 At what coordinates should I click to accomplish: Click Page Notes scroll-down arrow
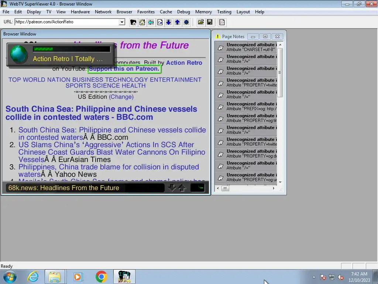coord(280,182)
